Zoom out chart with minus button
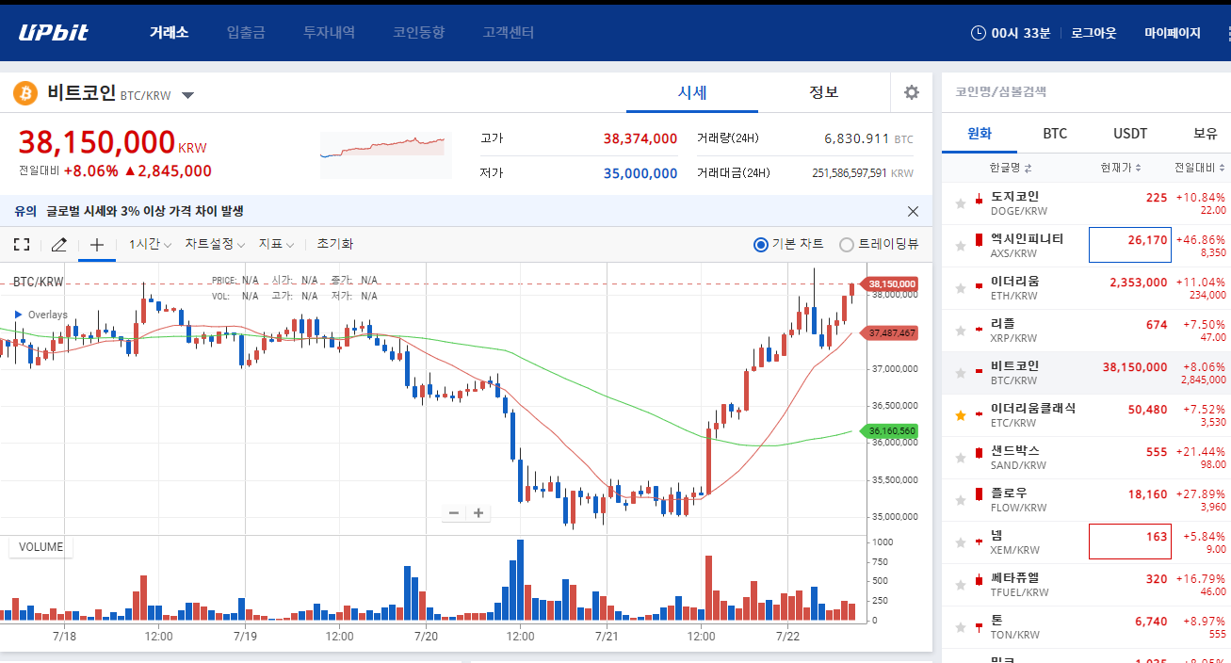 click(x=454, y=512)
